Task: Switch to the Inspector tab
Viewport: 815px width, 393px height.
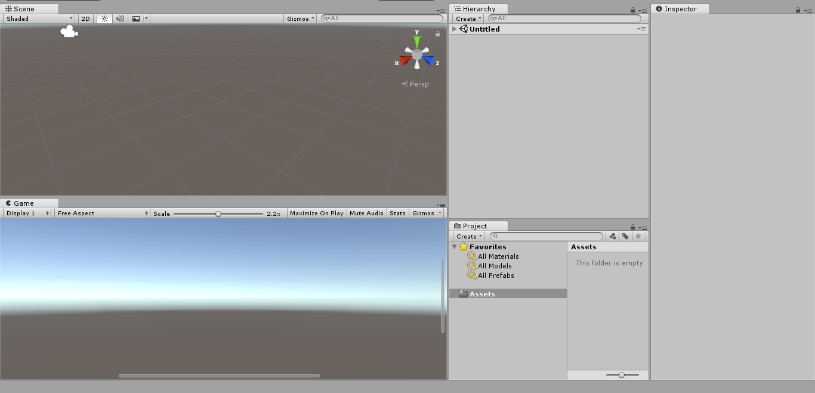Action: point(680,9)
